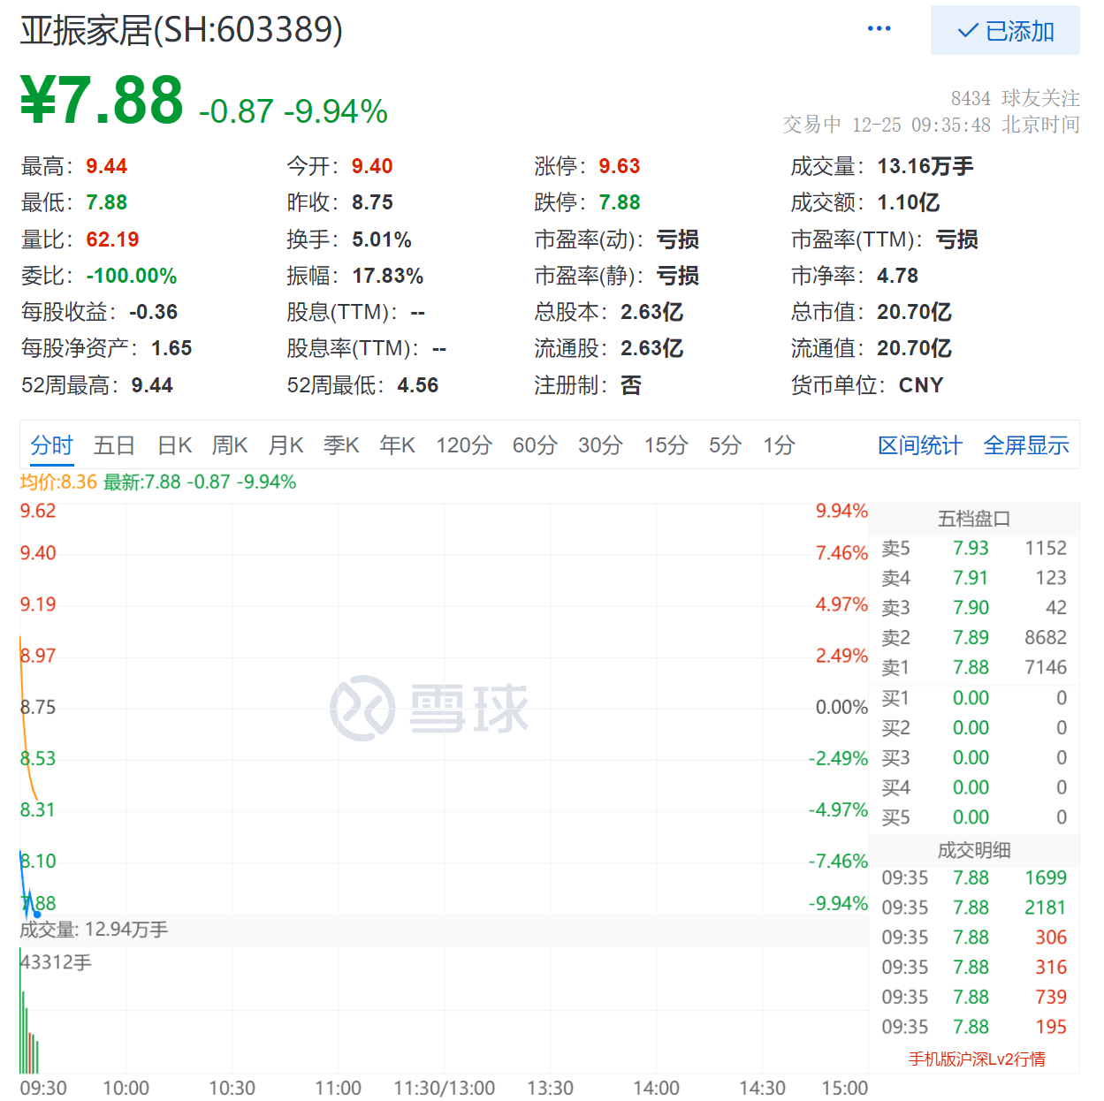This screenshot has height=1101, width=1104.
Task: Select the 分时 chart tab
Action: pyautogui.click(x=52, y=445)
